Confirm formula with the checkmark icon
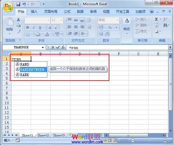This screenshot has width=174, height=145. point(58,47)
